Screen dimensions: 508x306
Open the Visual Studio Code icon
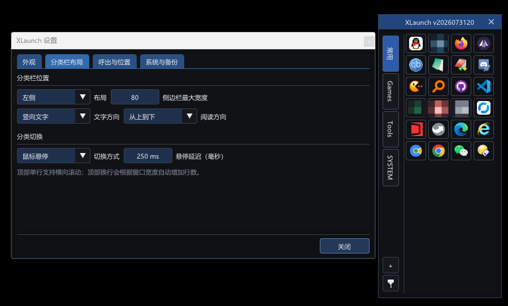coord(483,86)
